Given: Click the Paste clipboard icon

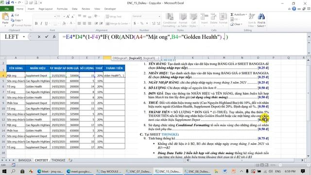Looking at the screenshot, I should tap(5, 17).
